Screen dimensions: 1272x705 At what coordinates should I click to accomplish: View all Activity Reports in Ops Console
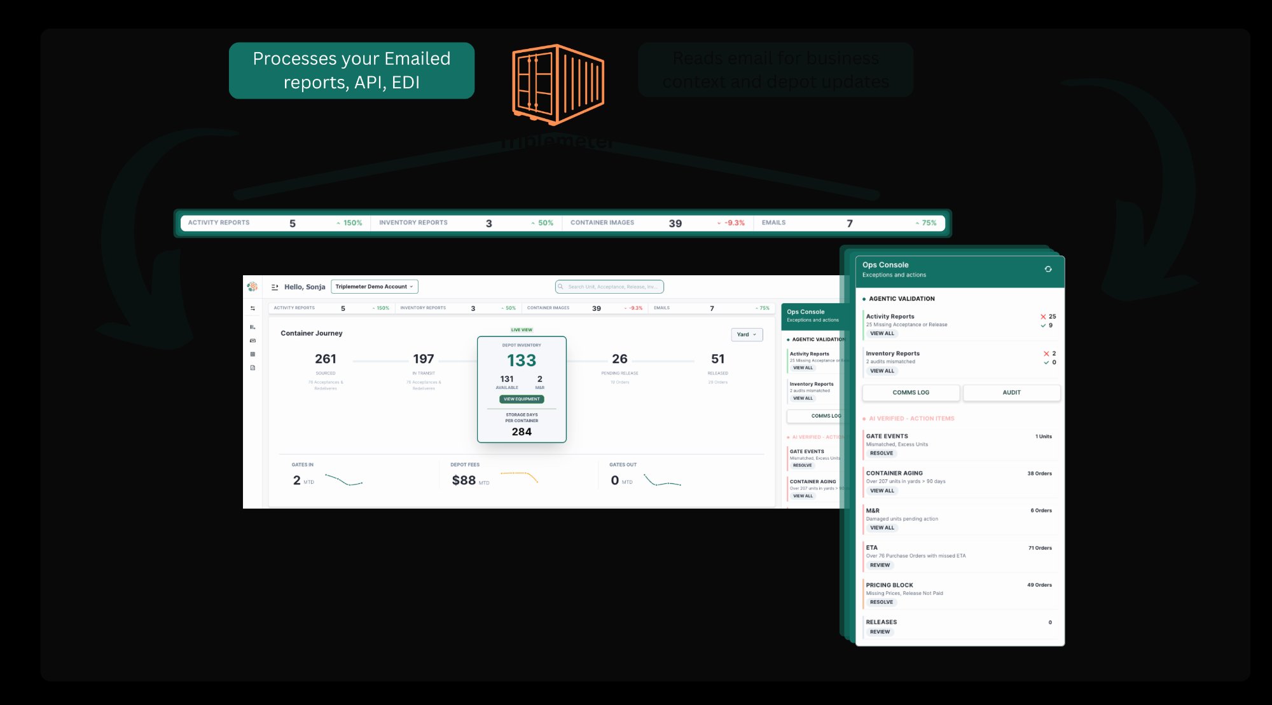point(881,334)
